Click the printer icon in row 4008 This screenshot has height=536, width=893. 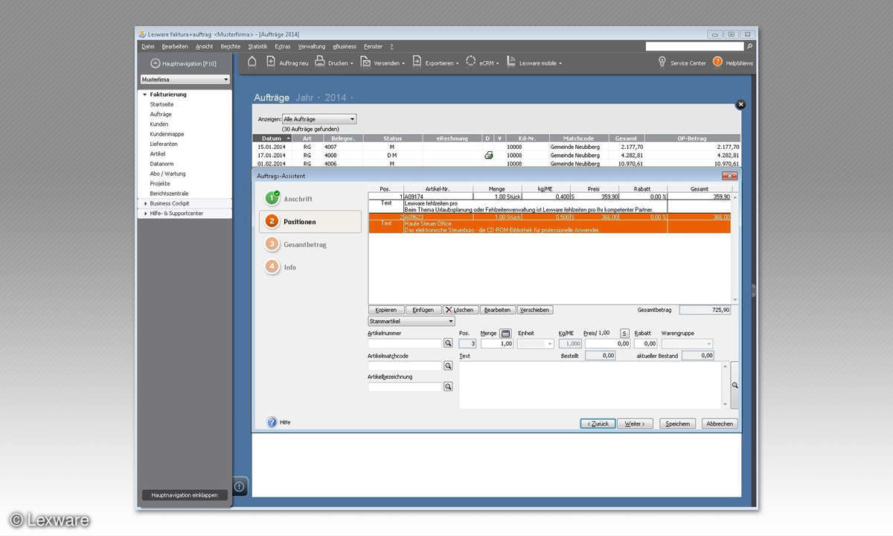click(x=489, y=155)
